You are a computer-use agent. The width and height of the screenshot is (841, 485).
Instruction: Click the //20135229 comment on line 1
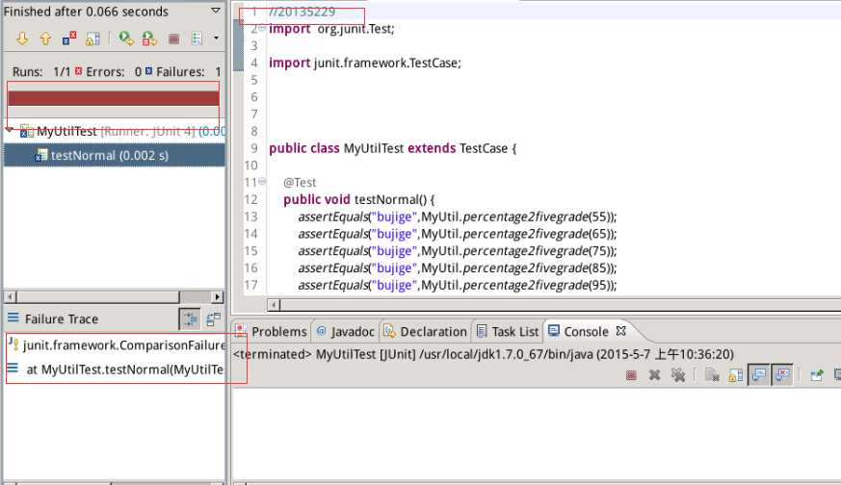[302, 12]
